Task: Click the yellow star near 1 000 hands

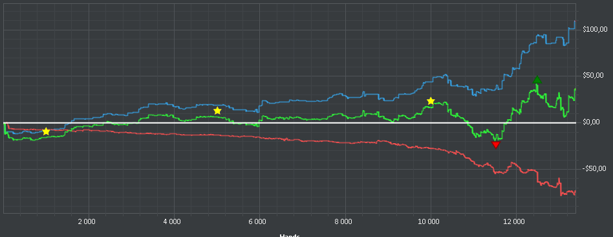Action: pyautogui.click(x=46, y=131)
